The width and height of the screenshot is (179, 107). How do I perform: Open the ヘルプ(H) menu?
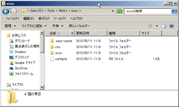(x=76, y=18)
